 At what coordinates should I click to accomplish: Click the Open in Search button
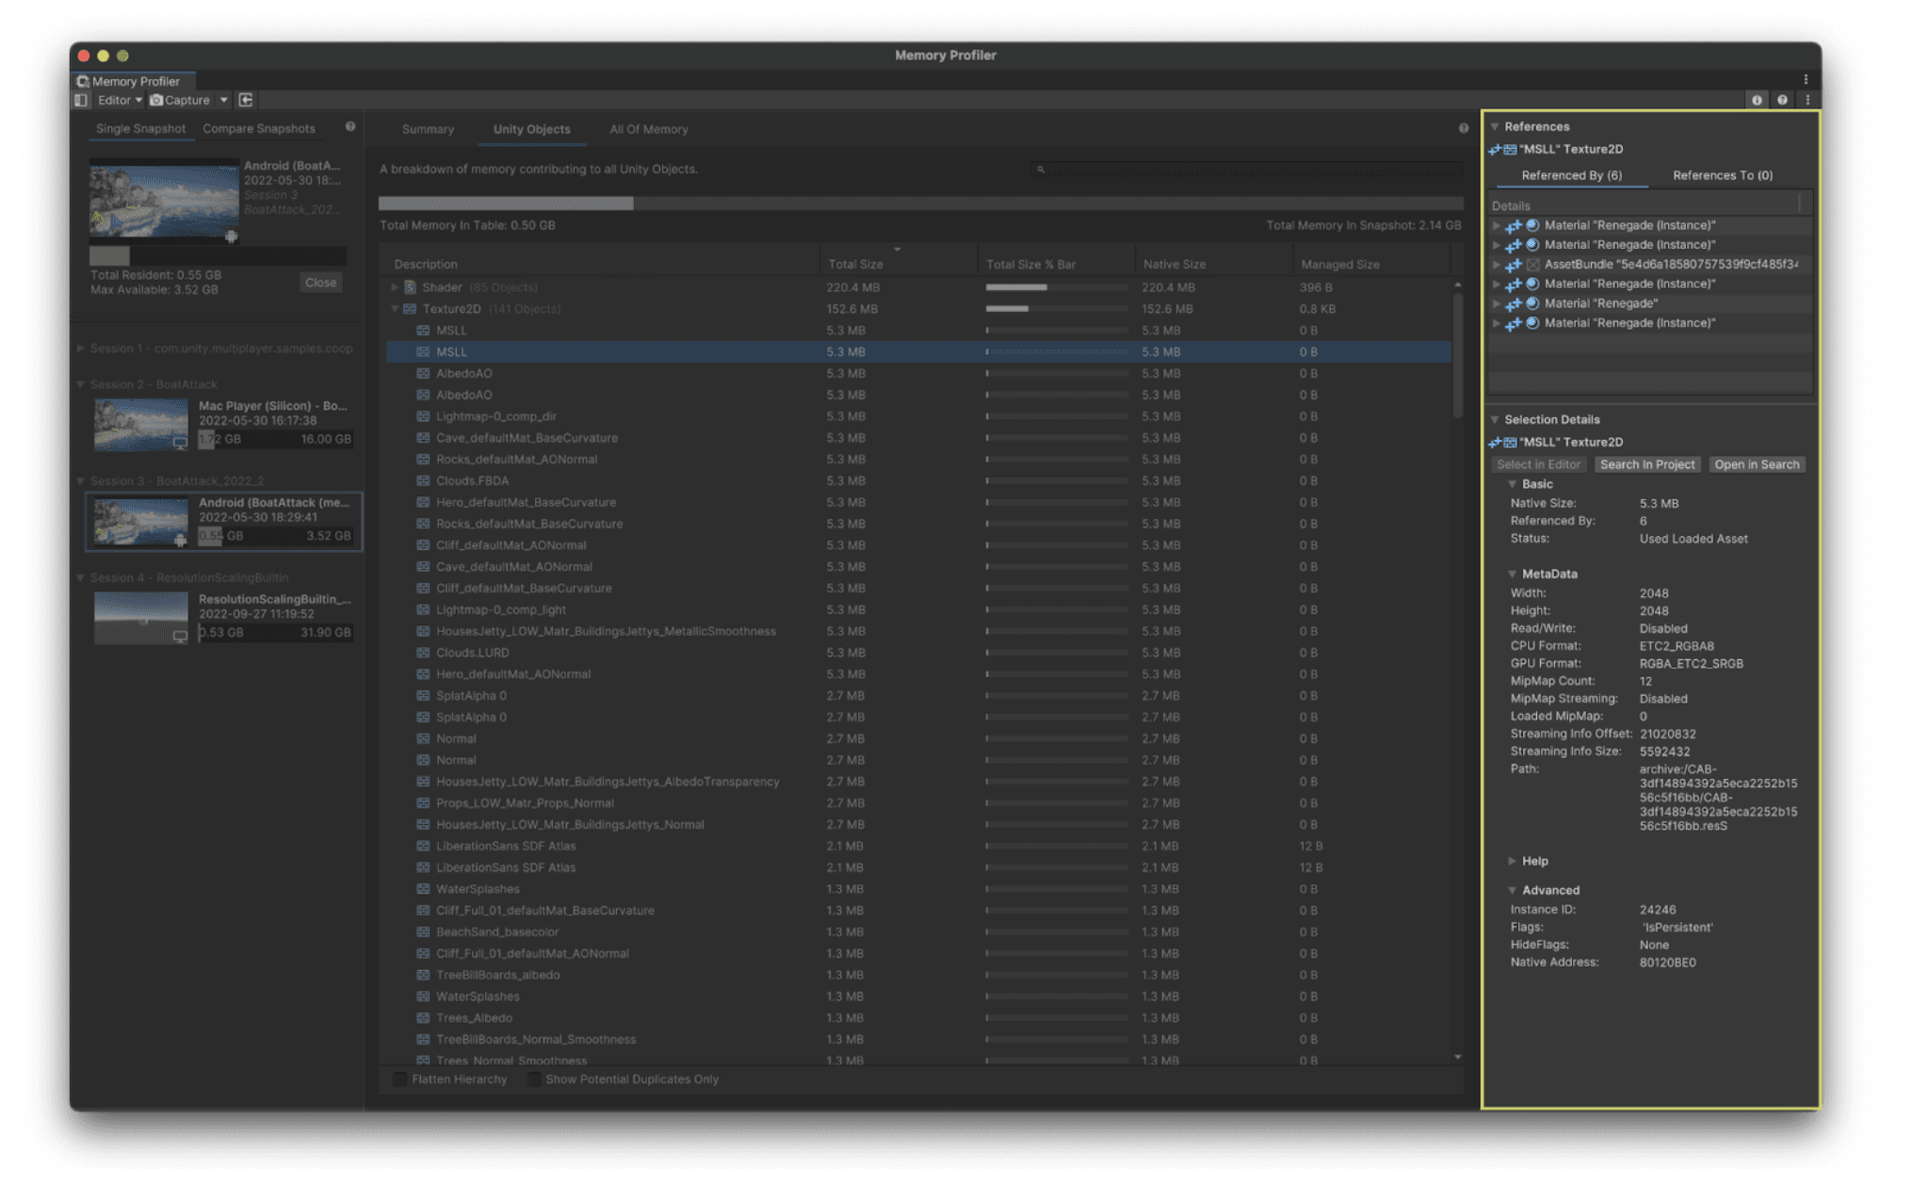(1757, 465)
